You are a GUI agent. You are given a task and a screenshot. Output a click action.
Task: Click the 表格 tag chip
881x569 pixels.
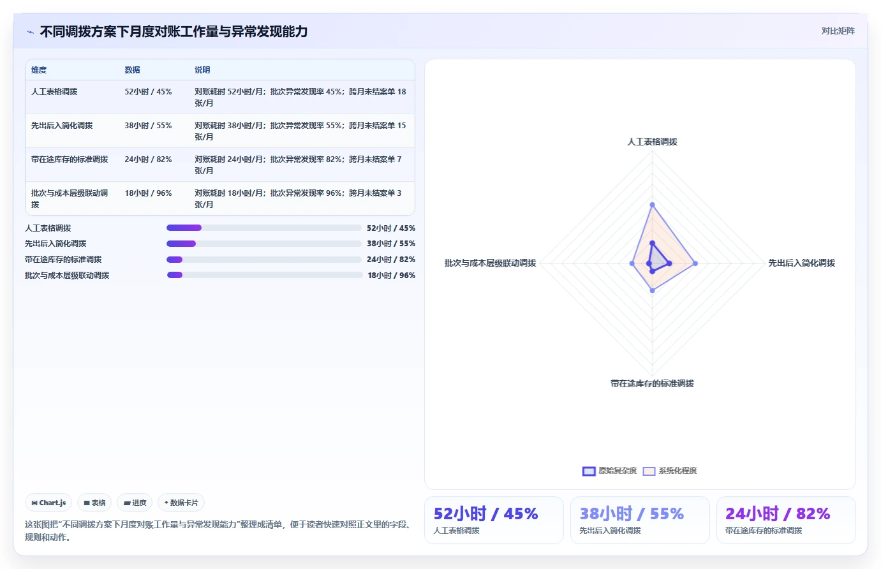(x=94, y=503)
